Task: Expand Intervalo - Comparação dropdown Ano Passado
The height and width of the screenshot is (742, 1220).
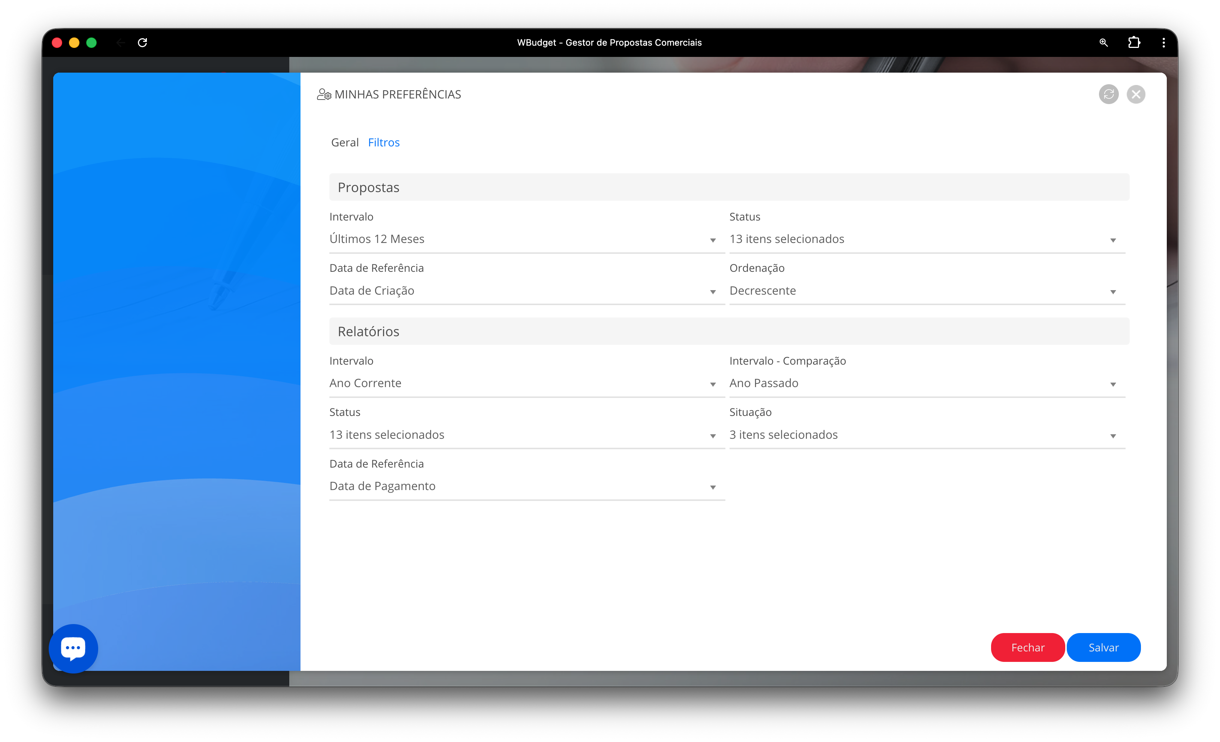Action: click(x=926, y=383)
